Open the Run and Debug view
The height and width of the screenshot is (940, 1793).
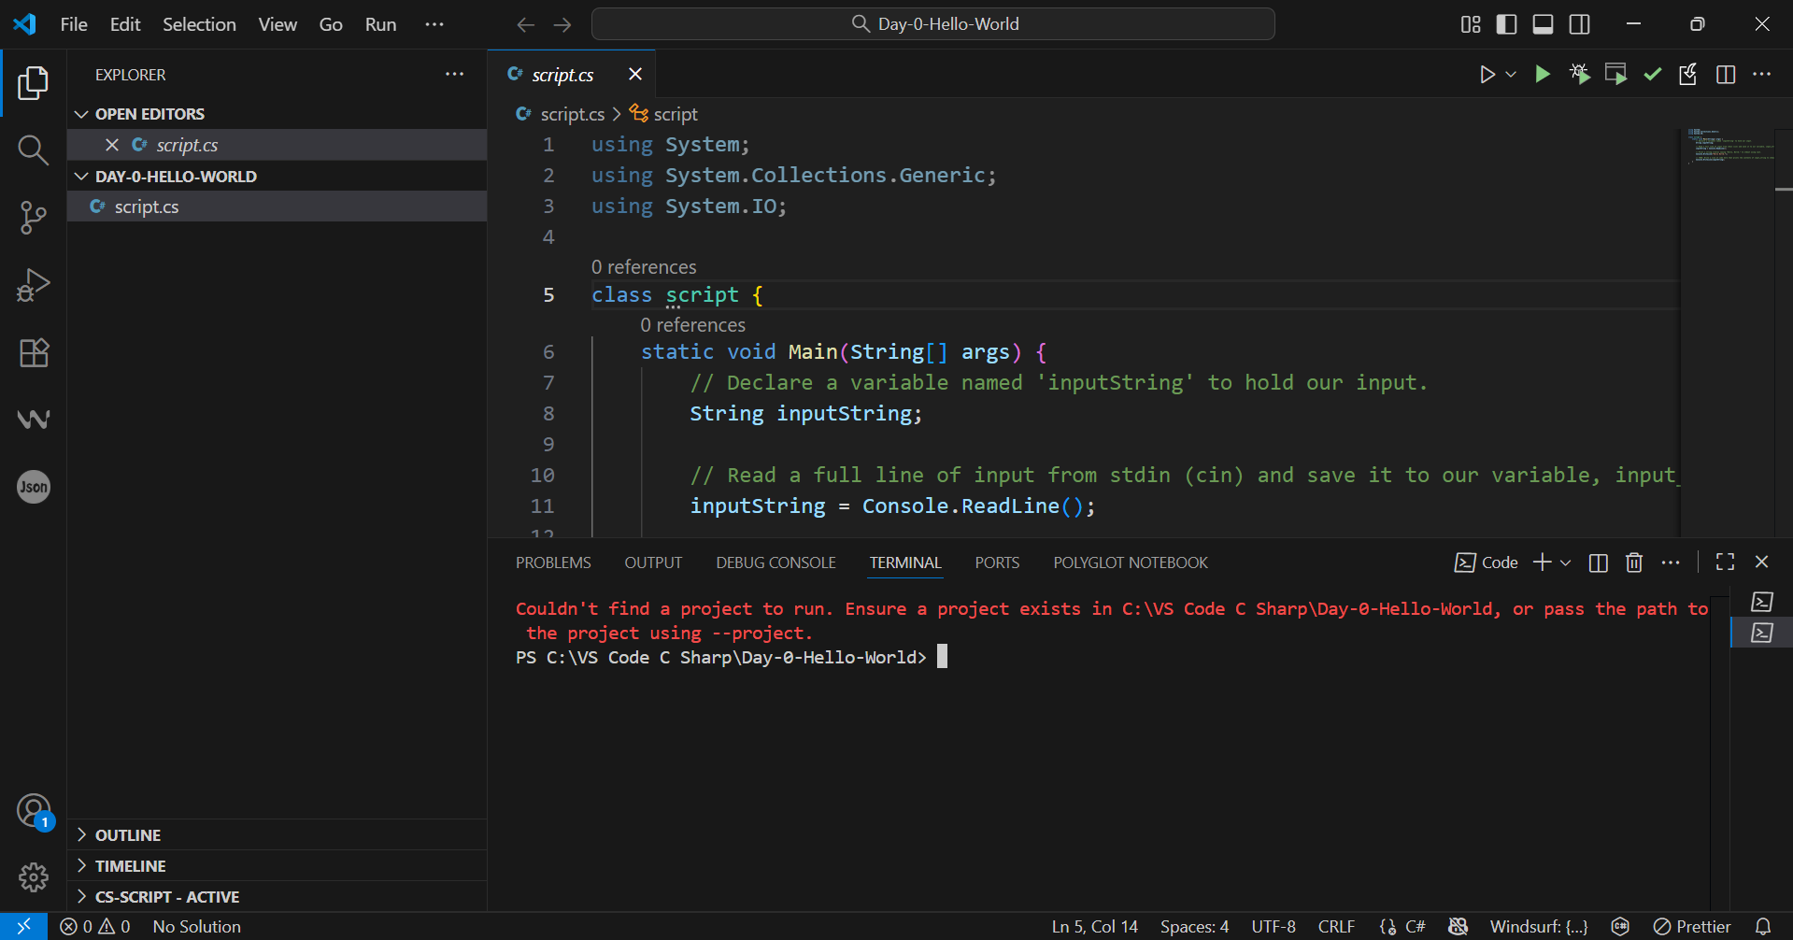click(34, 285)
